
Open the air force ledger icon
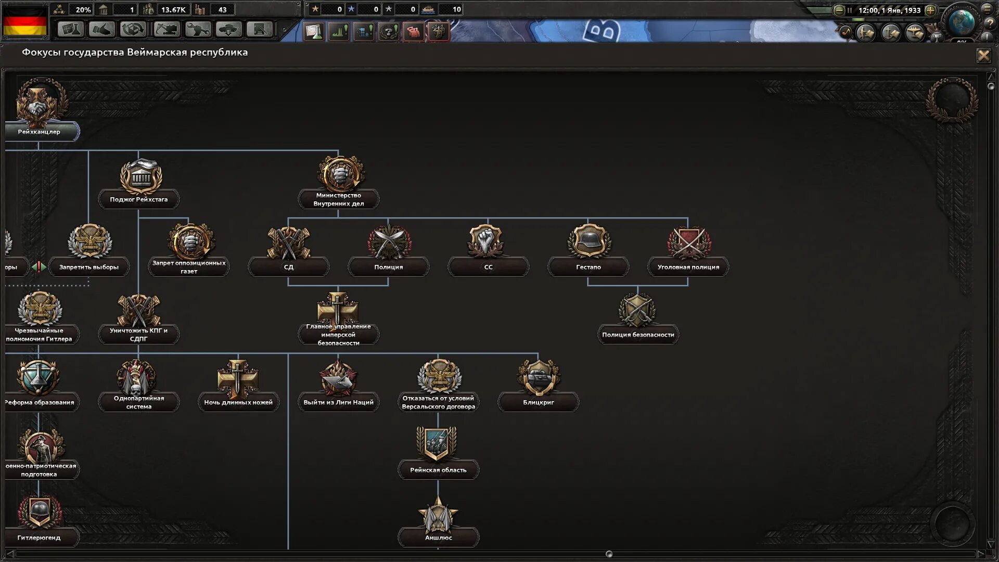[x=915, y=33]
